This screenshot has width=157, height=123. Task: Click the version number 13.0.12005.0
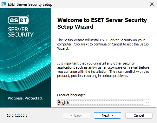click(17, 115)
